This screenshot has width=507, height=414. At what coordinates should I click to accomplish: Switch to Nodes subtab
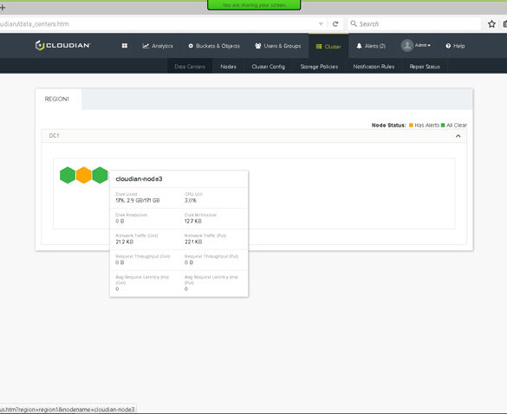click(228, 67)
